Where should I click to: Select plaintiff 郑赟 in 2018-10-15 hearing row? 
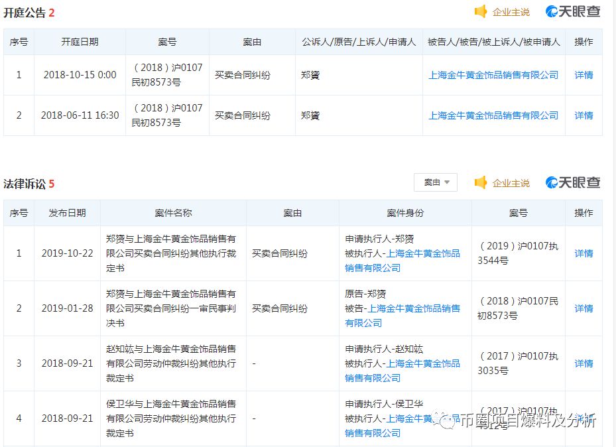[310, 75]
